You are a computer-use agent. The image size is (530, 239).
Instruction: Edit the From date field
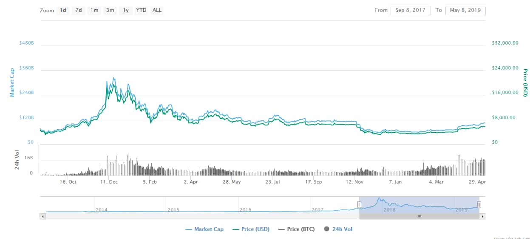[411, 11]
